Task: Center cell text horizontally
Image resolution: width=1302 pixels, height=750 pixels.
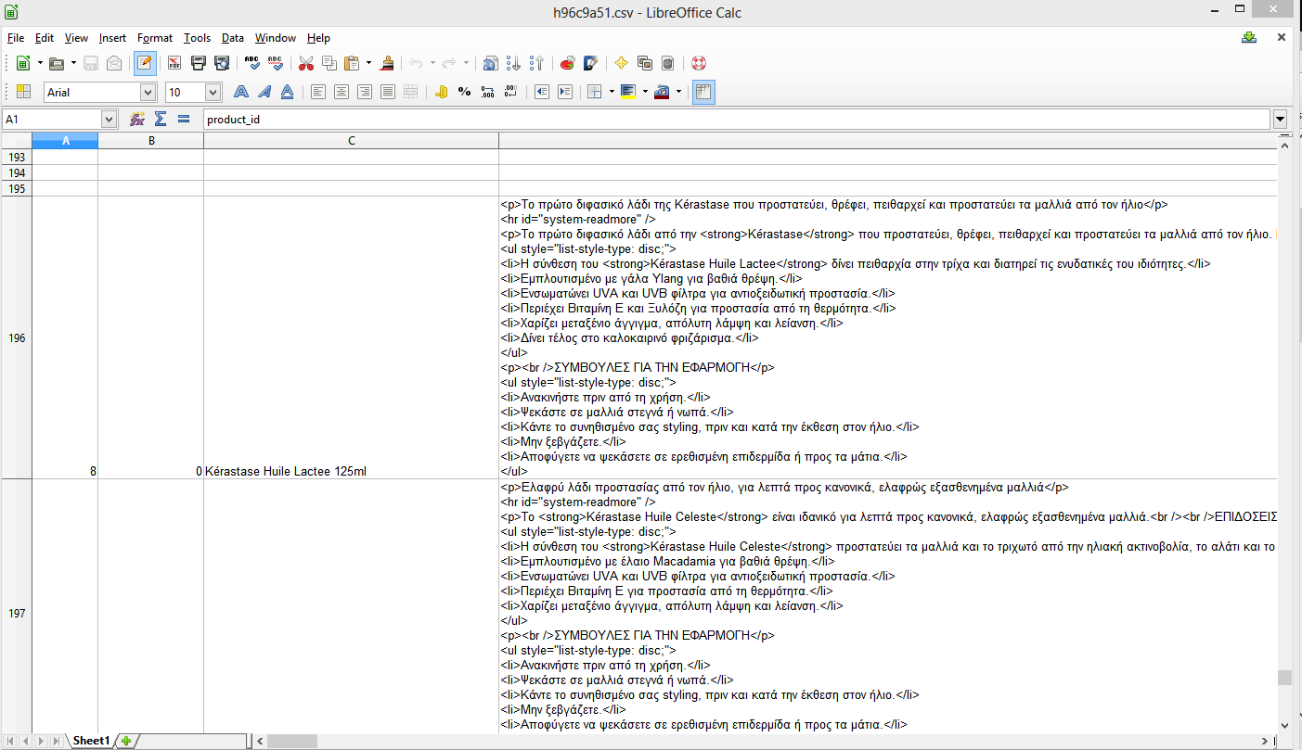Action: point(342,92)
